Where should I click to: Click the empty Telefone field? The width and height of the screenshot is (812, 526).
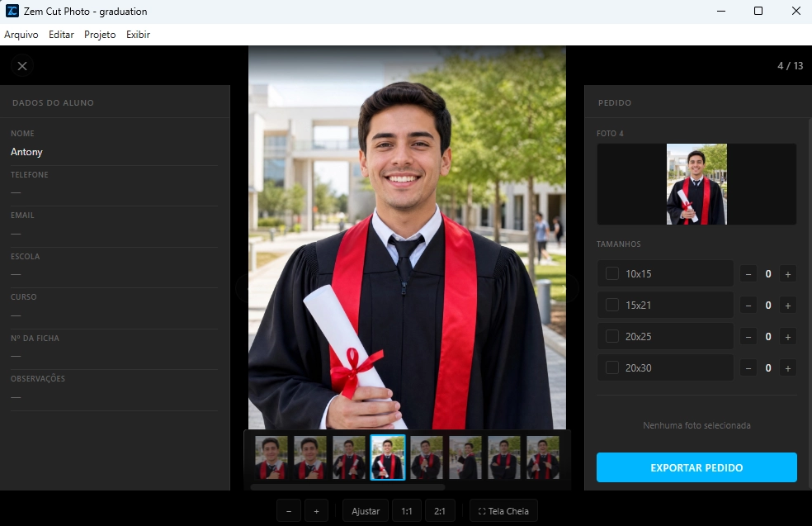tap(114, 192)
